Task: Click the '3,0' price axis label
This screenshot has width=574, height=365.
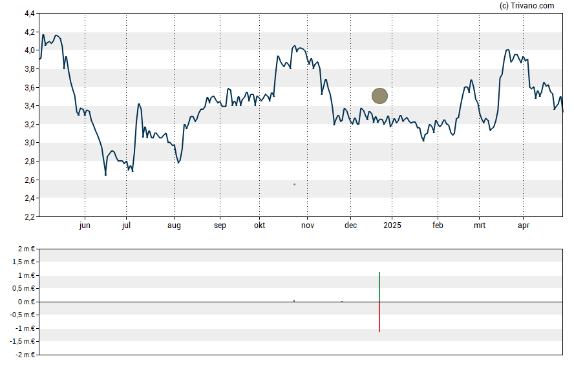Action: [x=30, y=143]
